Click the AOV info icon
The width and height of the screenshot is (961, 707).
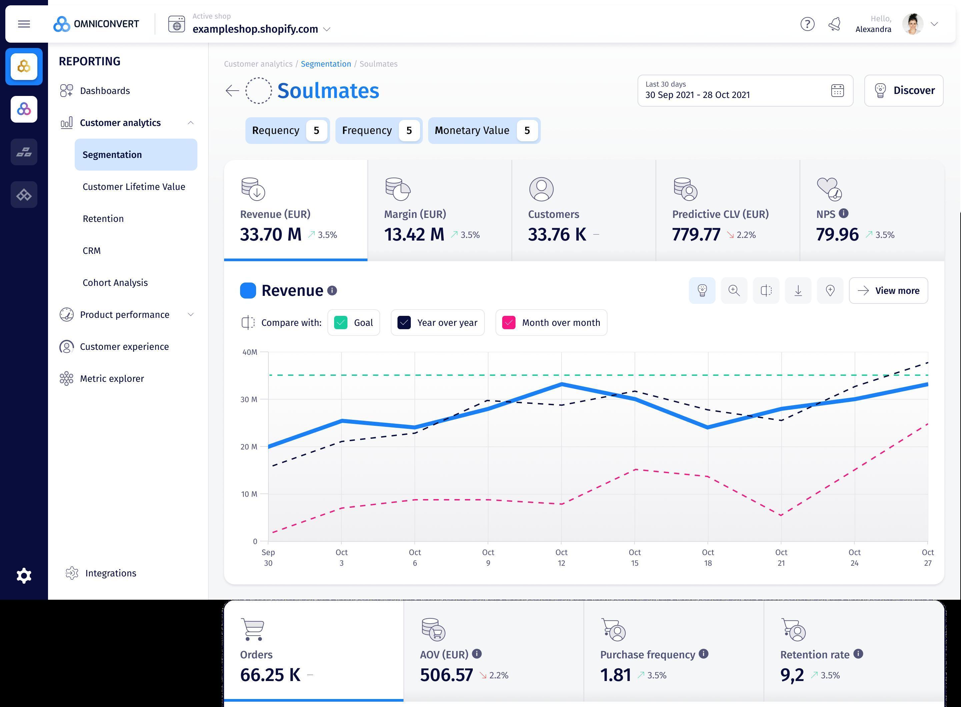point(476,654)
